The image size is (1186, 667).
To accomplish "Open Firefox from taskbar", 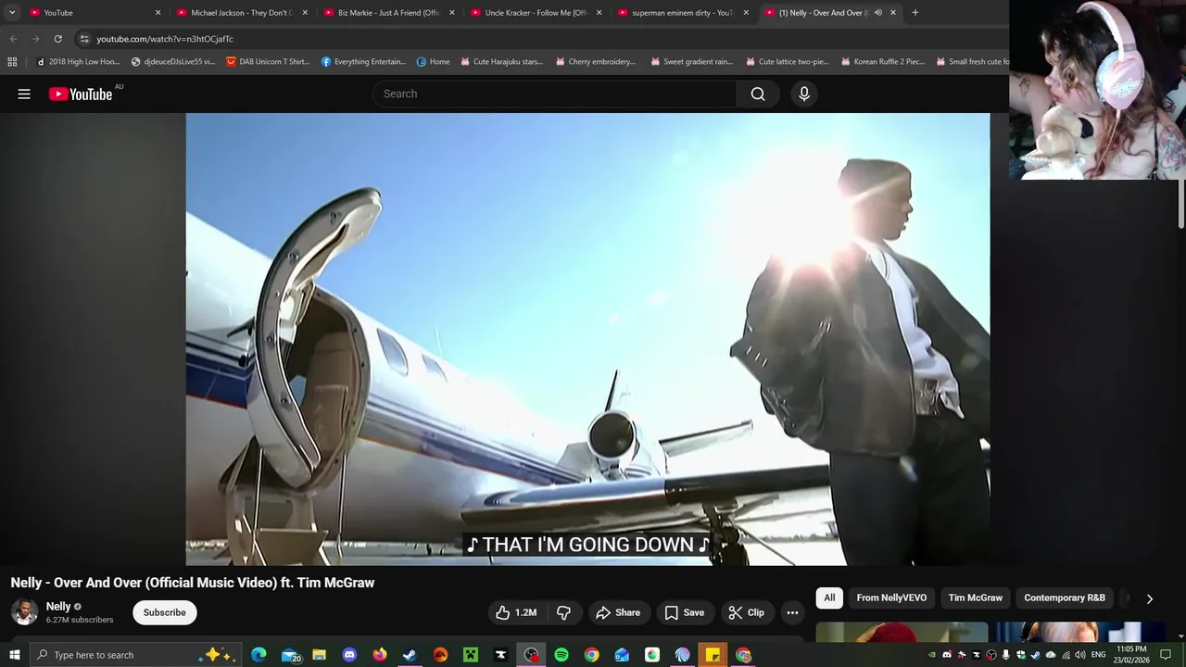I will tap(380, 655).
